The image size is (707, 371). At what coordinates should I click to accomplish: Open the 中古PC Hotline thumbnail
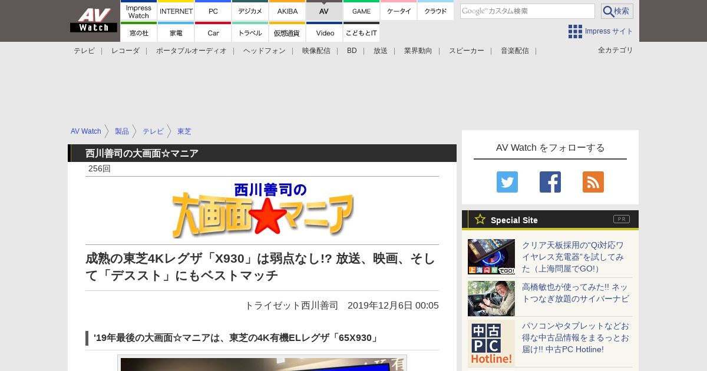click(491, 343)
